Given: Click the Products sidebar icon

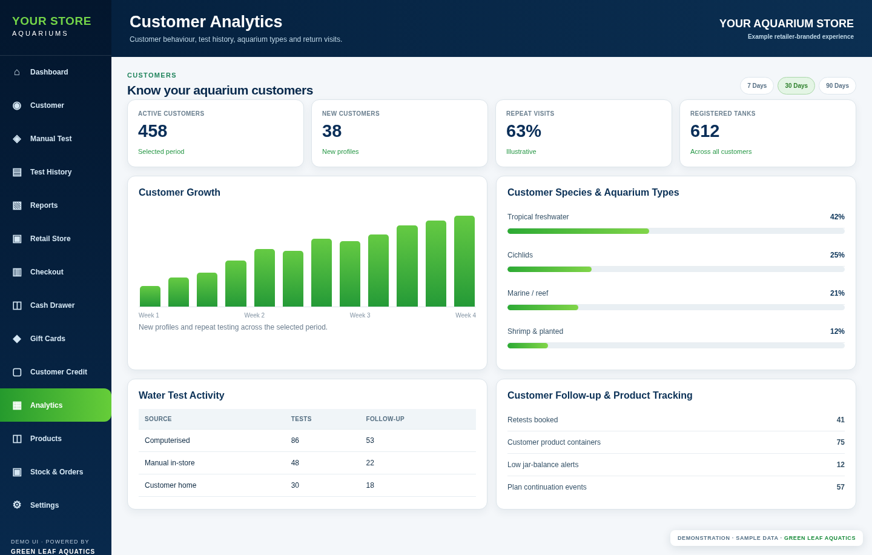Looking at the screenshot, I should 17,439.
